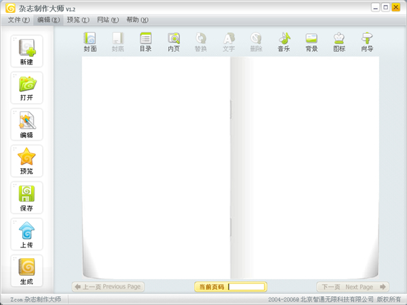
Task: Choose the 内页 (Inner page) toolbar icon
Action: click(174, 42)
